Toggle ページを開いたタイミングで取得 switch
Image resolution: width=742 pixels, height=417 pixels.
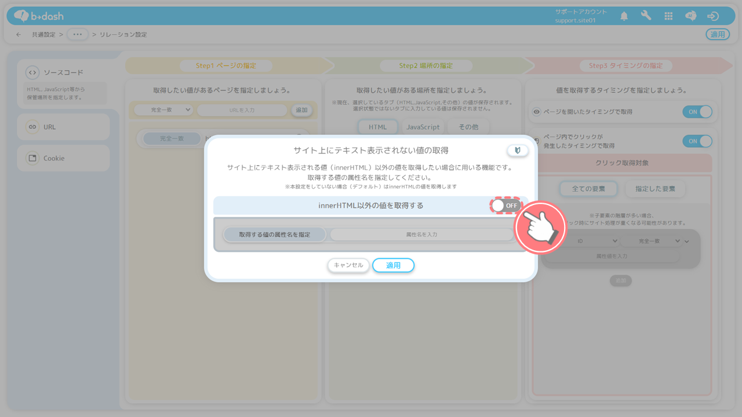tap(697, 112)
